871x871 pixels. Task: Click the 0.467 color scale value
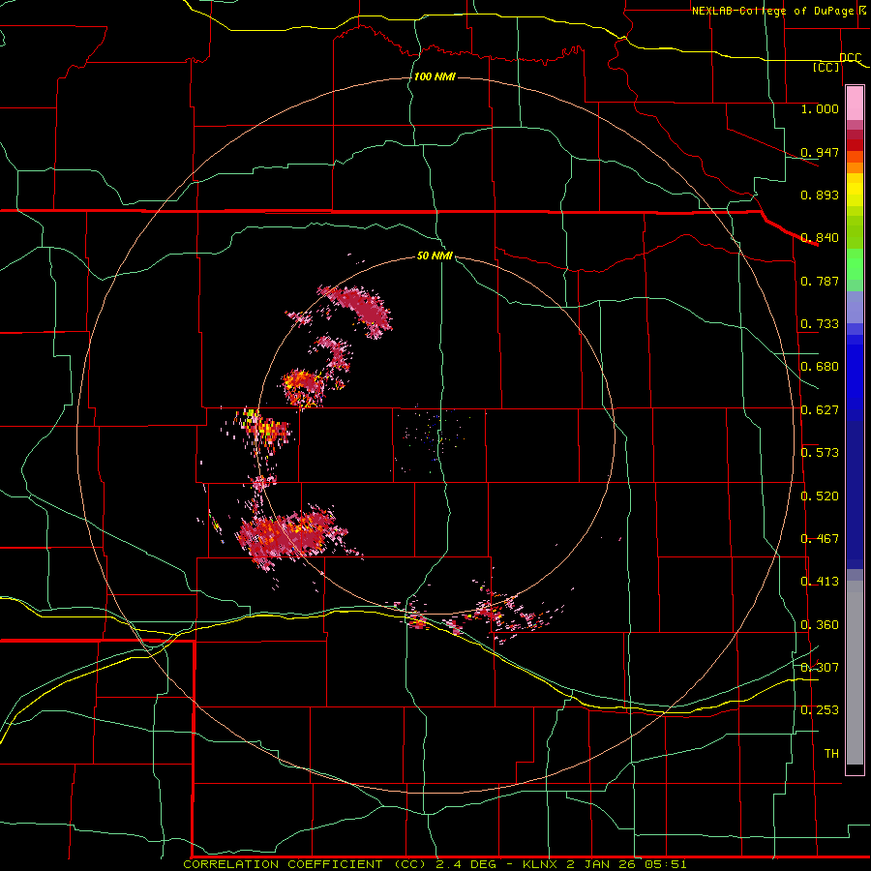(820, 539)
